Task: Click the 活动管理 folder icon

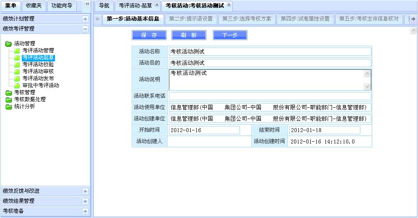Action: pyautogui.click(x=9, y=44)
